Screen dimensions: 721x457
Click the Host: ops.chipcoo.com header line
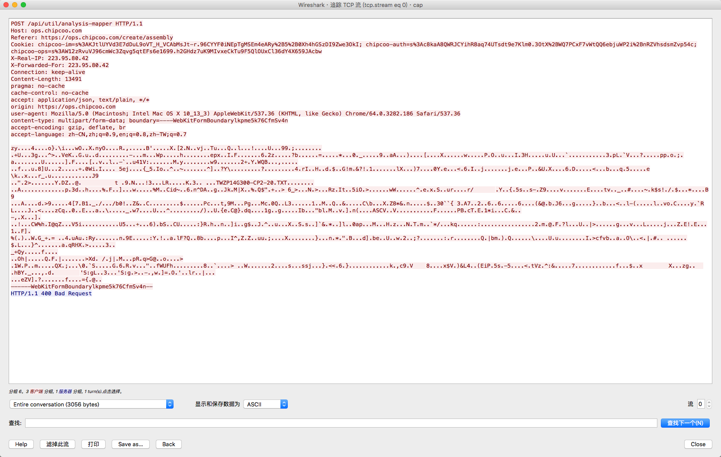pos(46,31)
